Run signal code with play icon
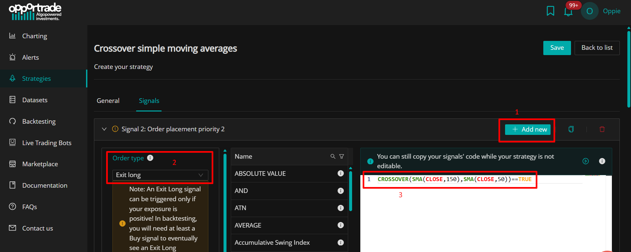The height and width of the screenshot is (252, 631). coord(586,161)
